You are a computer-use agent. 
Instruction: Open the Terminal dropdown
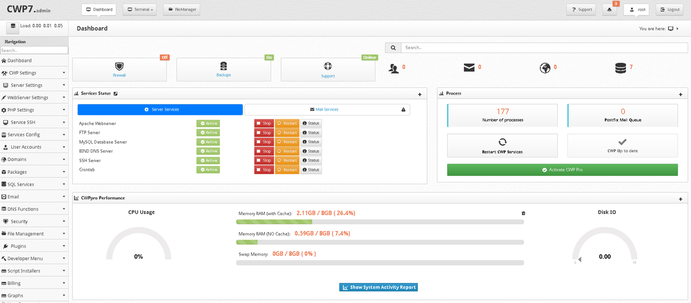[140, 9]
